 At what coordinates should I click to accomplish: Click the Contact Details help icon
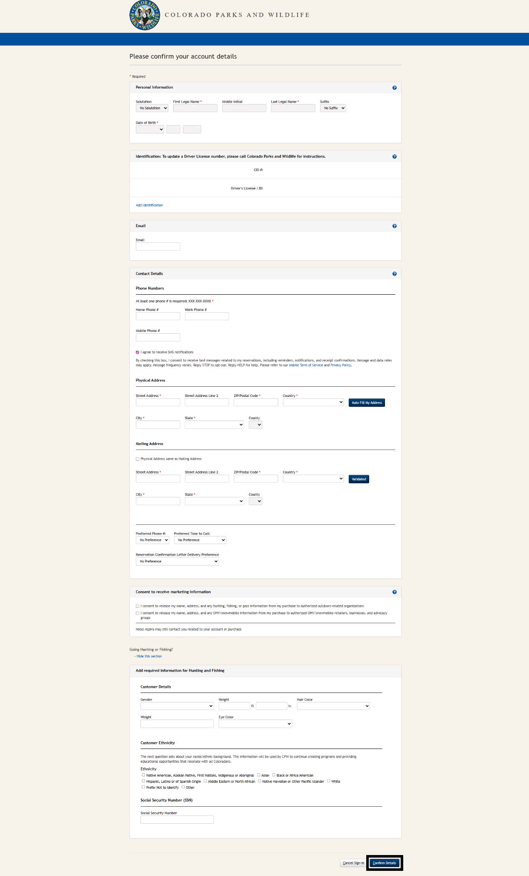click(x=394, y=274)
